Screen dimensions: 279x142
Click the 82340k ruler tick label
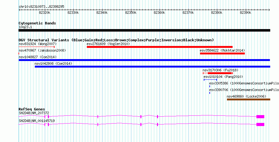click(102, 13)
